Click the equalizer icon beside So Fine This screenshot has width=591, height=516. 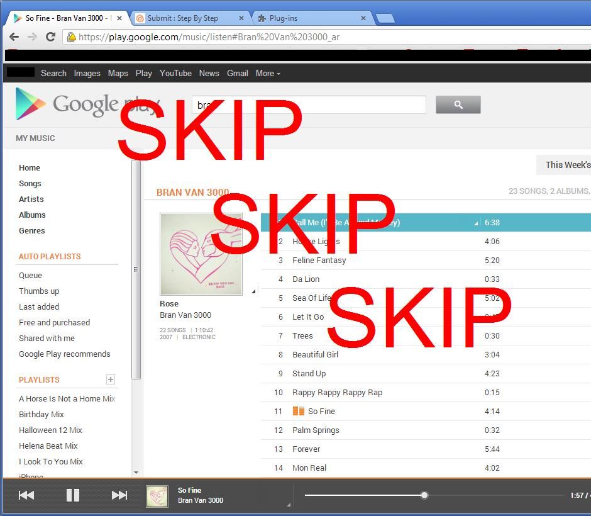pyautogui.click(x=299, y=411)
